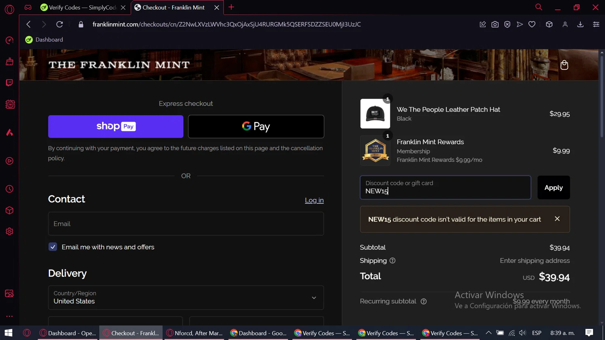This screenshot has height=340, width=605.
Task: Switch to Dashboard - Goo... Chrome taskbar window
Action: 259,333
